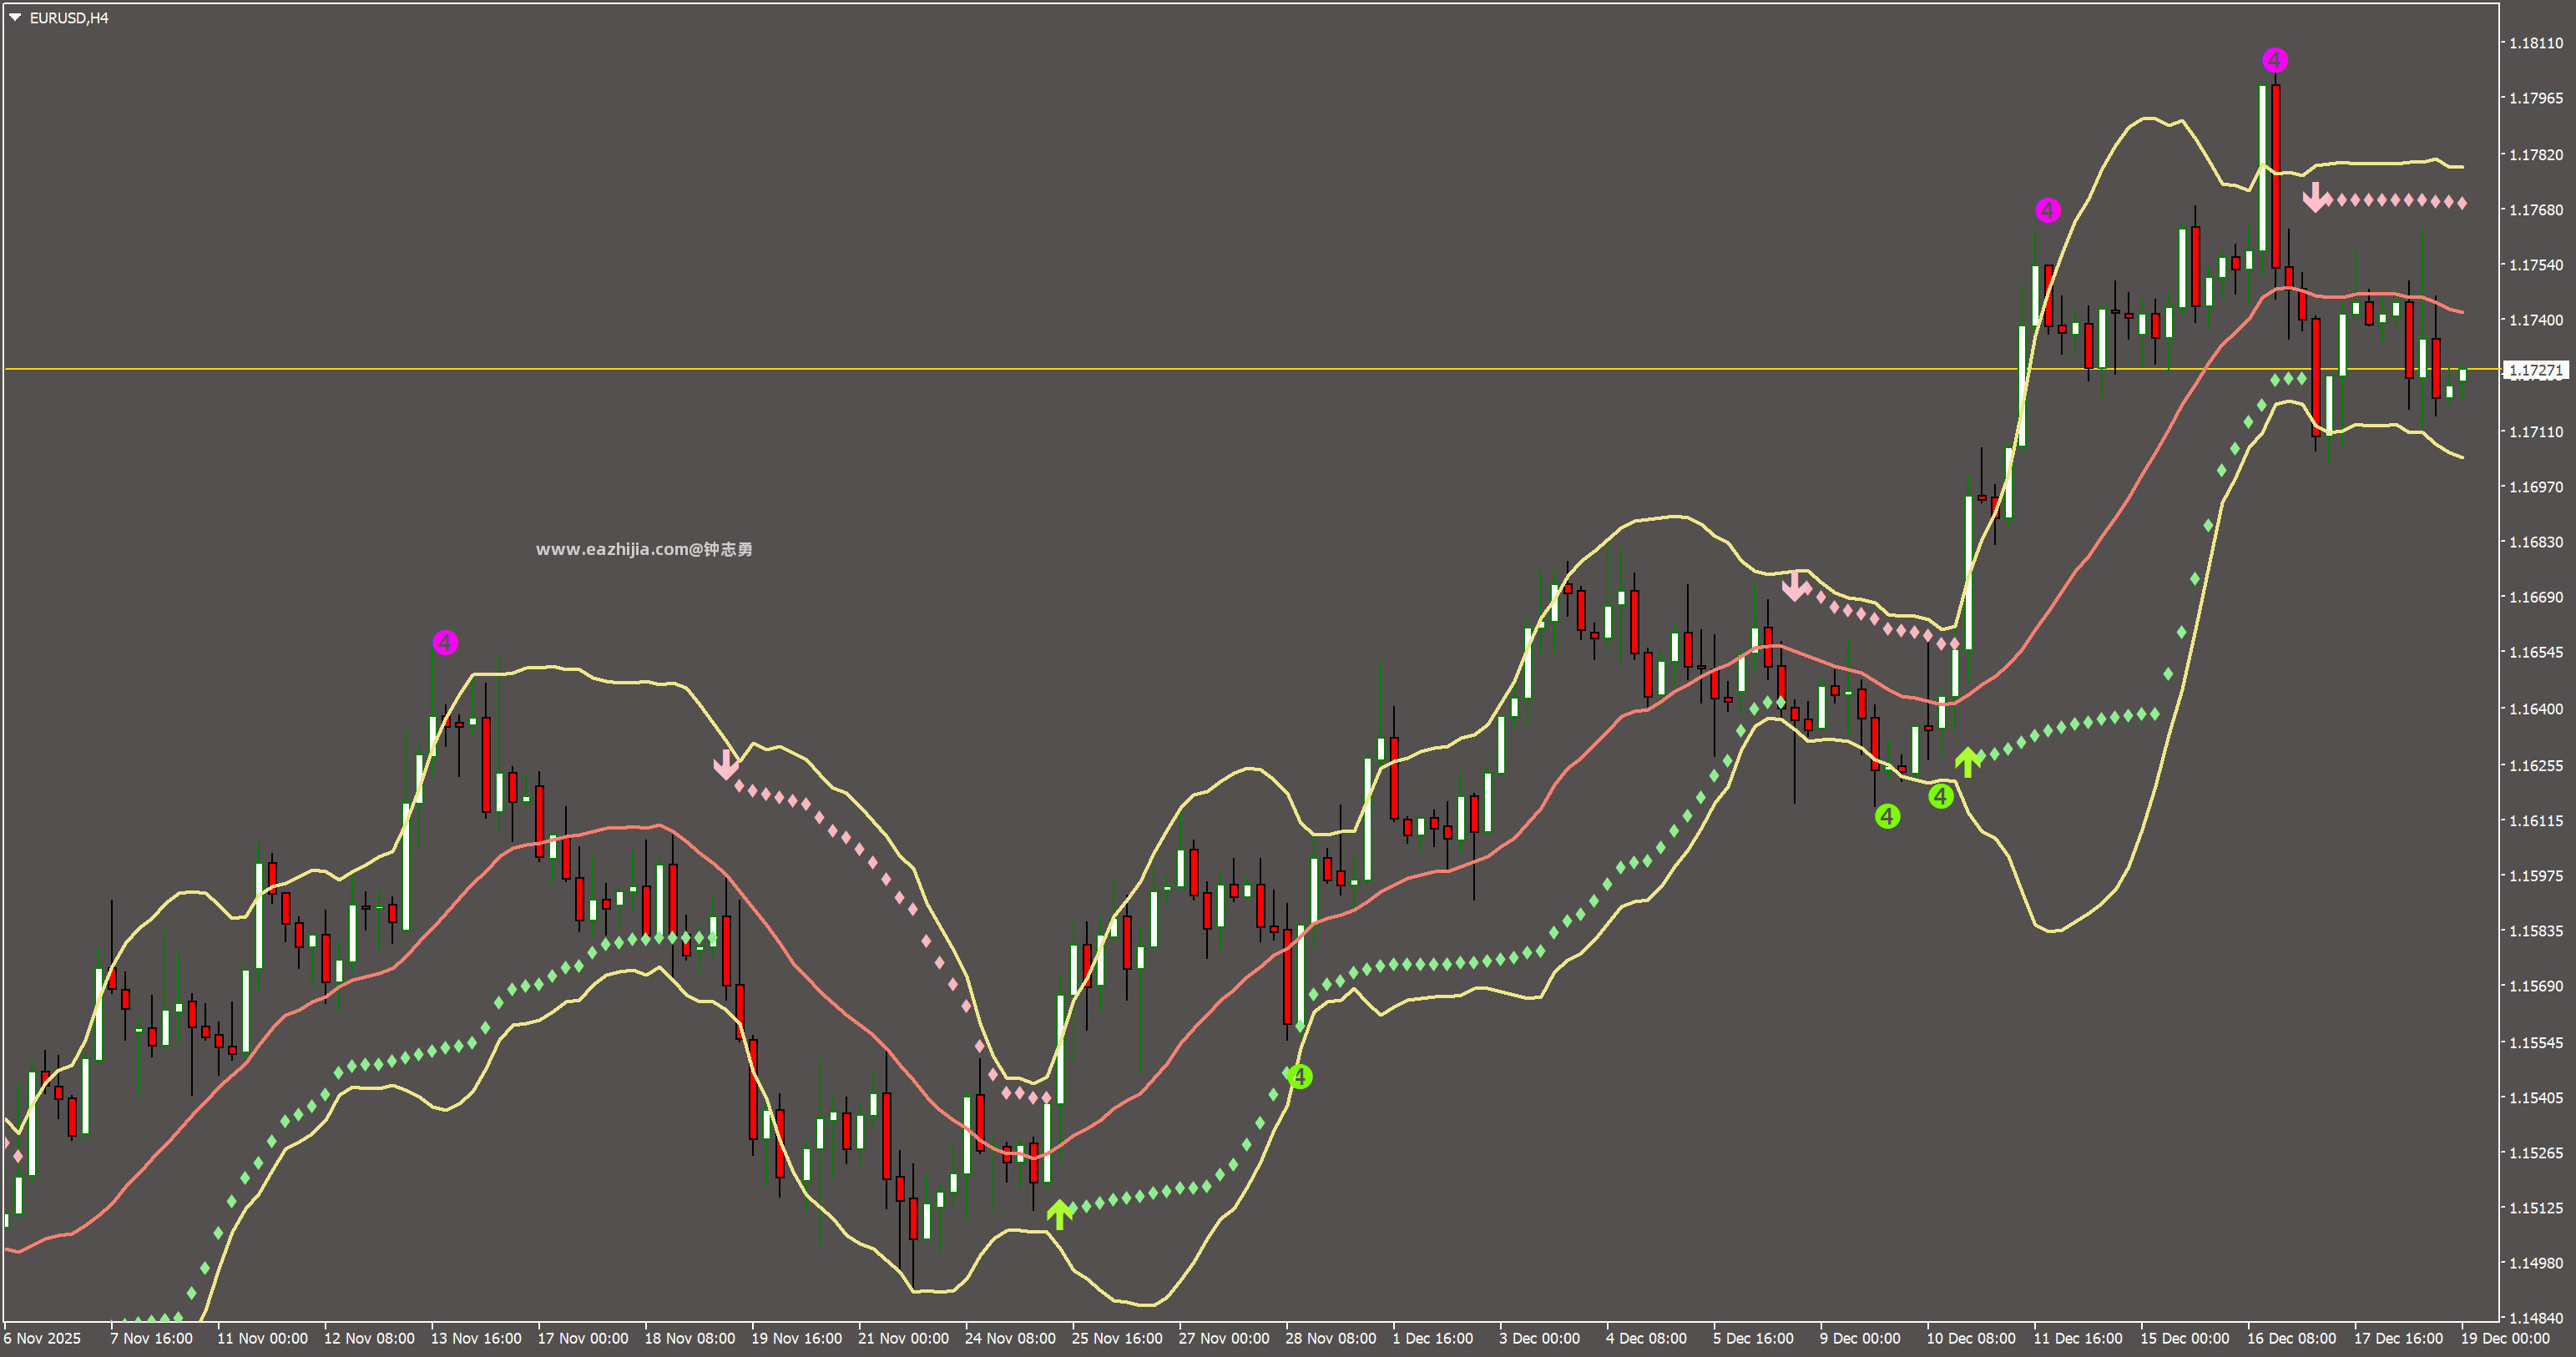Click the EURUSD,H4 symbol label
Image resolution: width=2576 pixels, height=1357 pixels.
tap(69, 18)
